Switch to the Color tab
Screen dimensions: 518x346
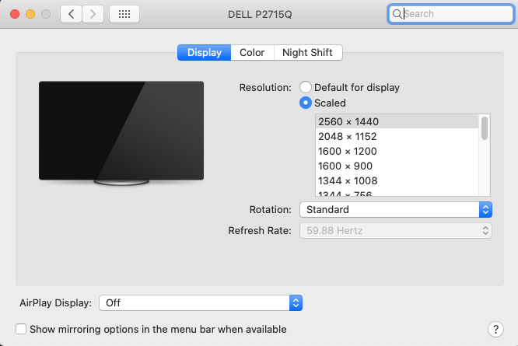tap(252, 53)
